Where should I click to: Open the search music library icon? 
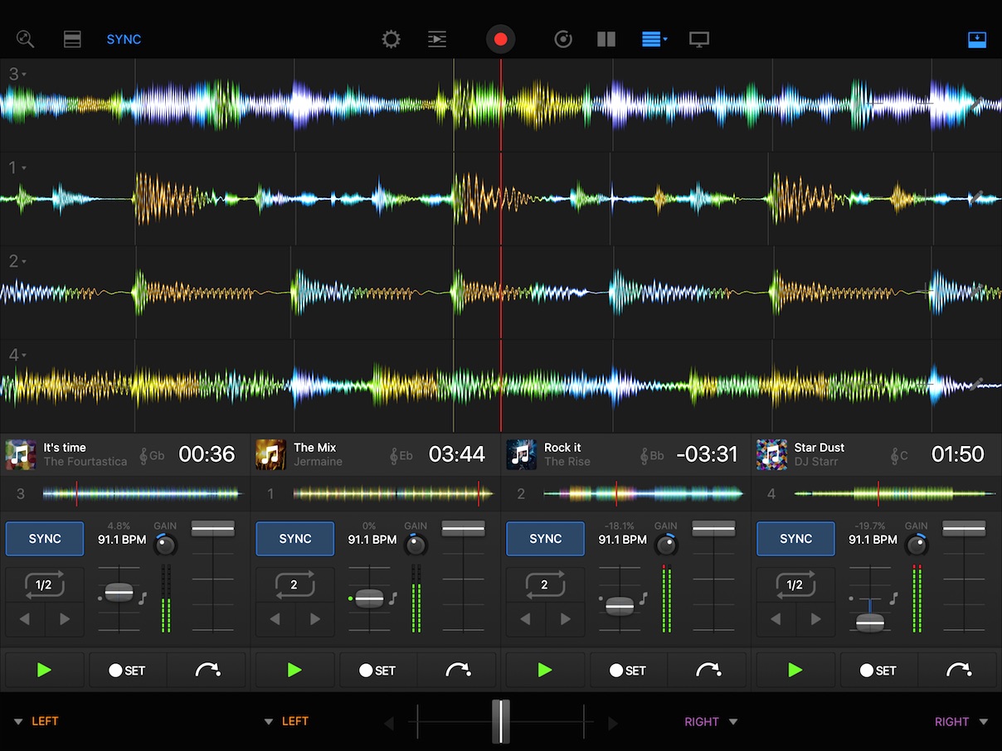25,39
